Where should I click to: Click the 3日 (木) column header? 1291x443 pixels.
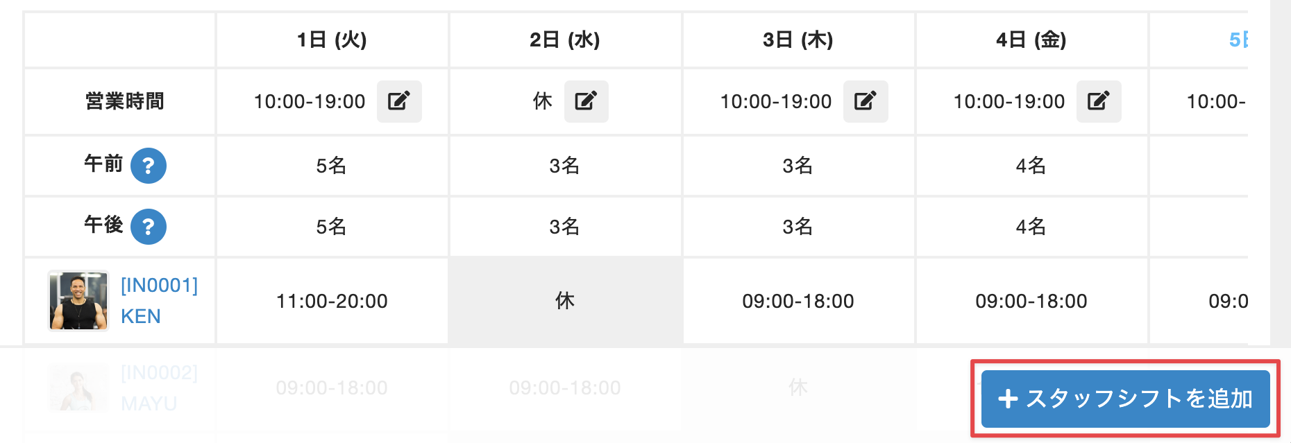[x=798, y=40]
